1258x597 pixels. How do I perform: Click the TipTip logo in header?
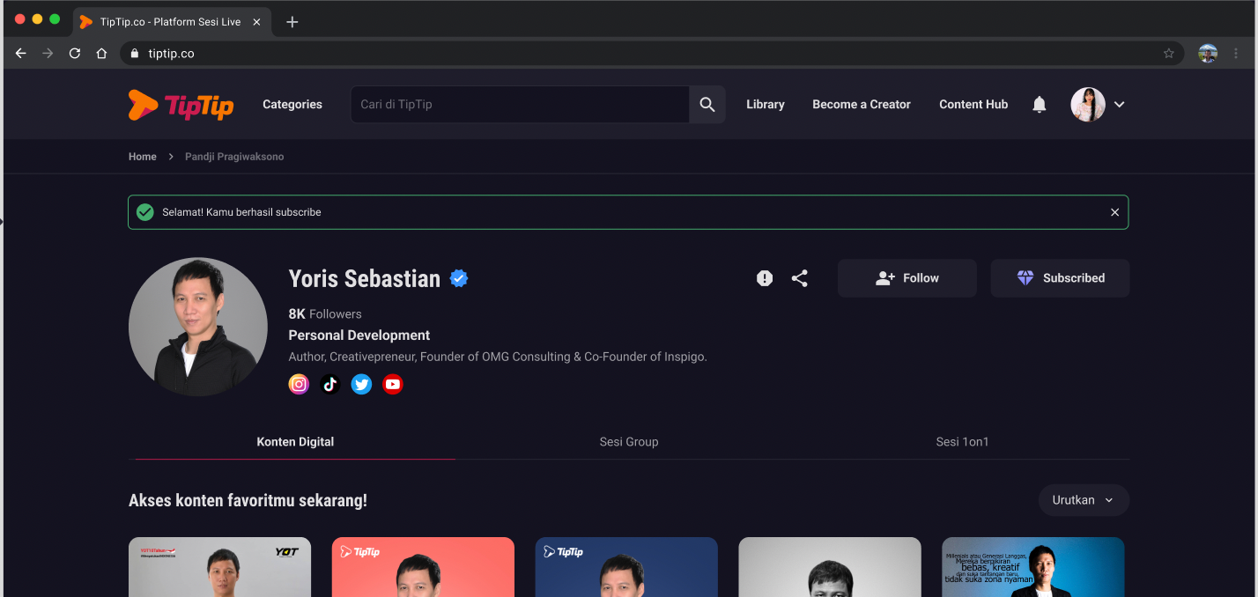pyautogui.click(x=181, y=105)
